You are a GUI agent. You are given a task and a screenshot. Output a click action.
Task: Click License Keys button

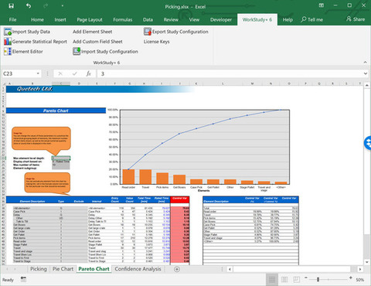pos(157,42)
